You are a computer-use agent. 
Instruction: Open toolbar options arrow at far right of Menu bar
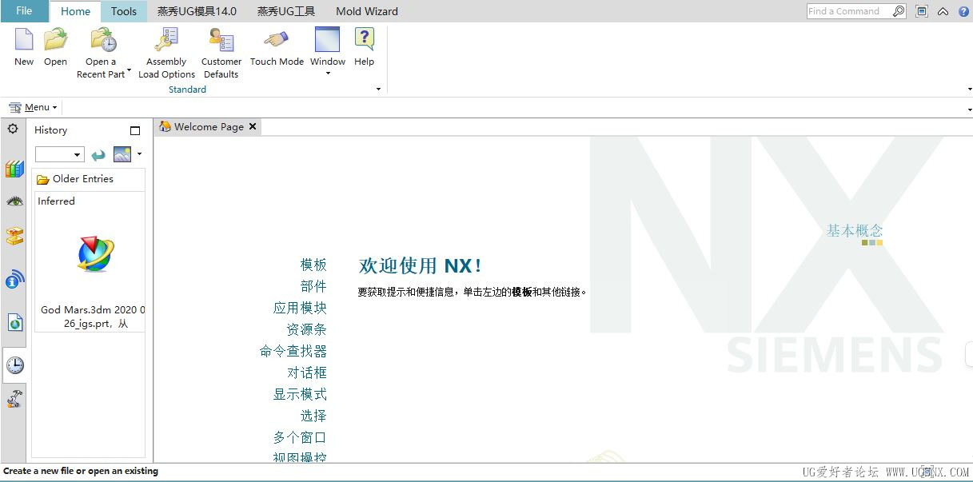click(969, 110)
